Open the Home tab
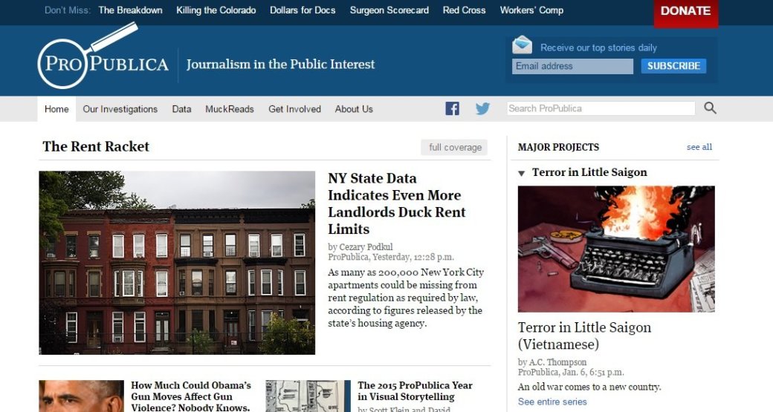773x412 pixels. pos(56,109)
